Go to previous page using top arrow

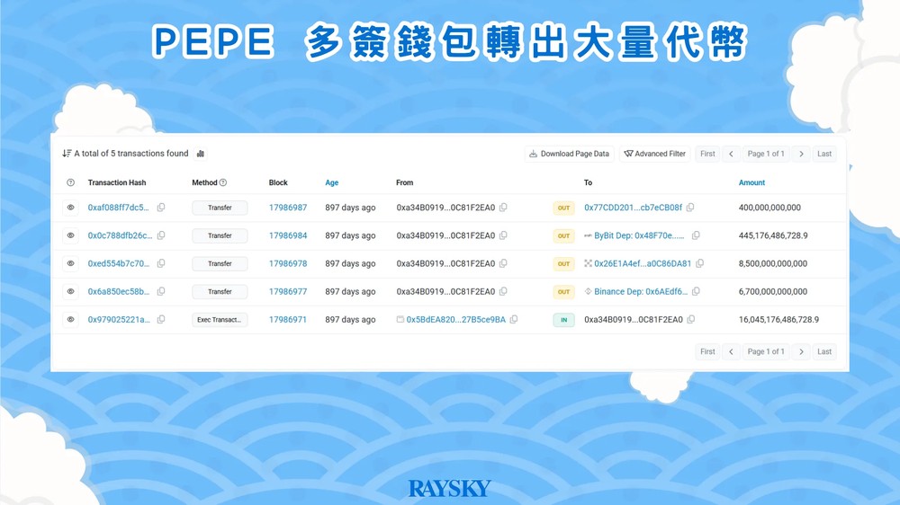731,154
